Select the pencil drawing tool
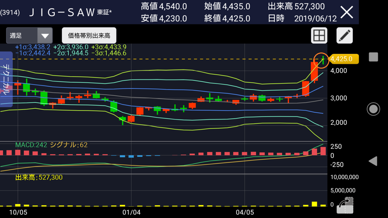Viewport: 388px width, 218px height. coord(345,36)
